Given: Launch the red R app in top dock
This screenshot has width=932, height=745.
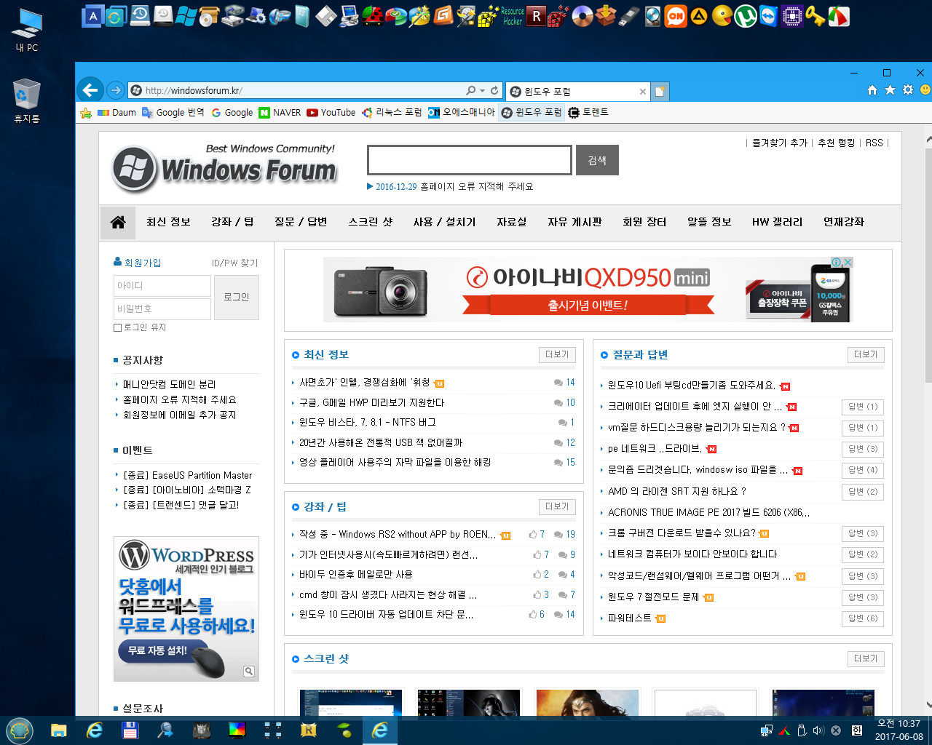Looking at the screenshot, I should pos(537,16).
